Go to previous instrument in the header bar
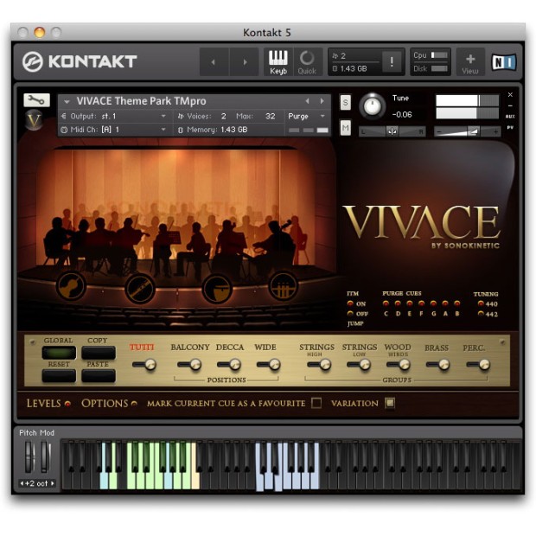 214,62
